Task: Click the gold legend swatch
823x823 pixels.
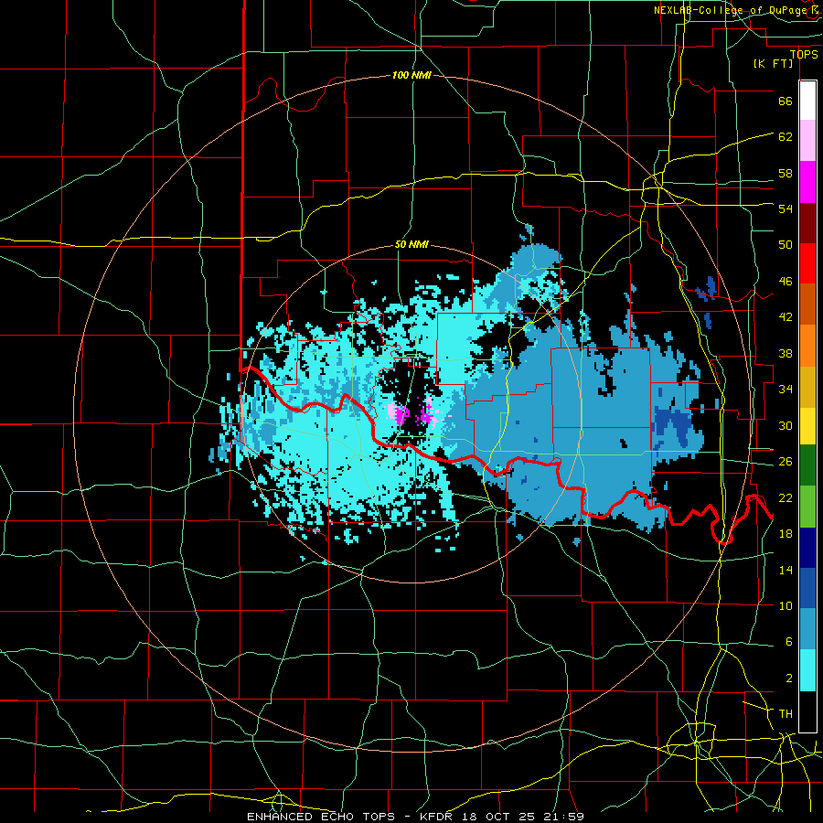Action: [x=807, y=387]
